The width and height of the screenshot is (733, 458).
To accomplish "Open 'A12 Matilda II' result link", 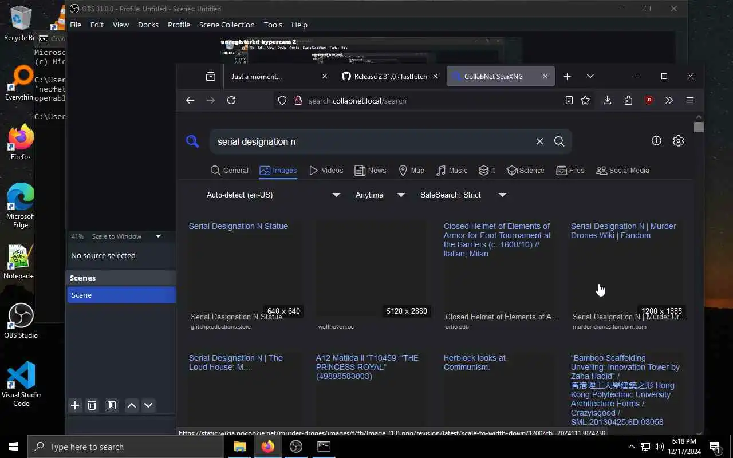I will point(367,367).
